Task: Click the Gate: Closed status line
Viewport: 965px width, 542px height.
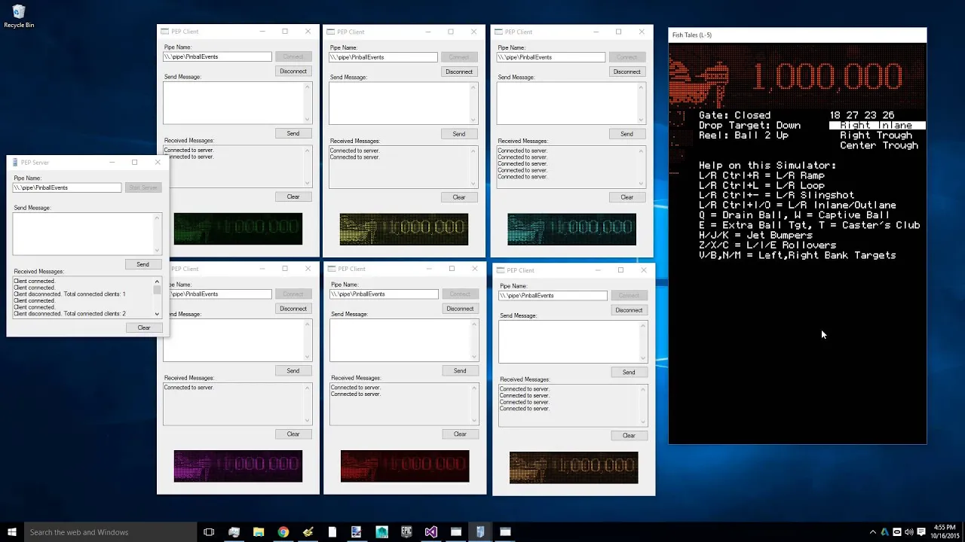Action: coord(734,115)
